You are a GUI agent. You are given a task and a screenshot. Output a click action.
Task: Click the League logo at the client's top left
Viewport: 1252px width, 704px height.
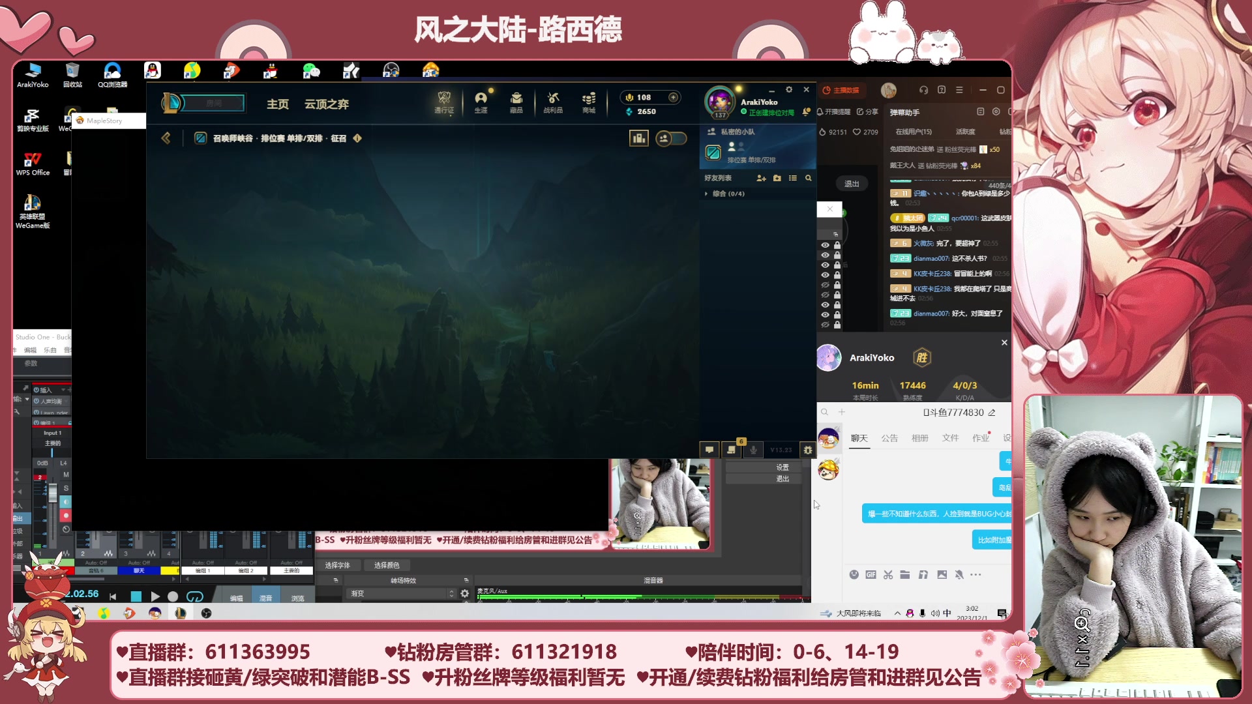(171, 102)
